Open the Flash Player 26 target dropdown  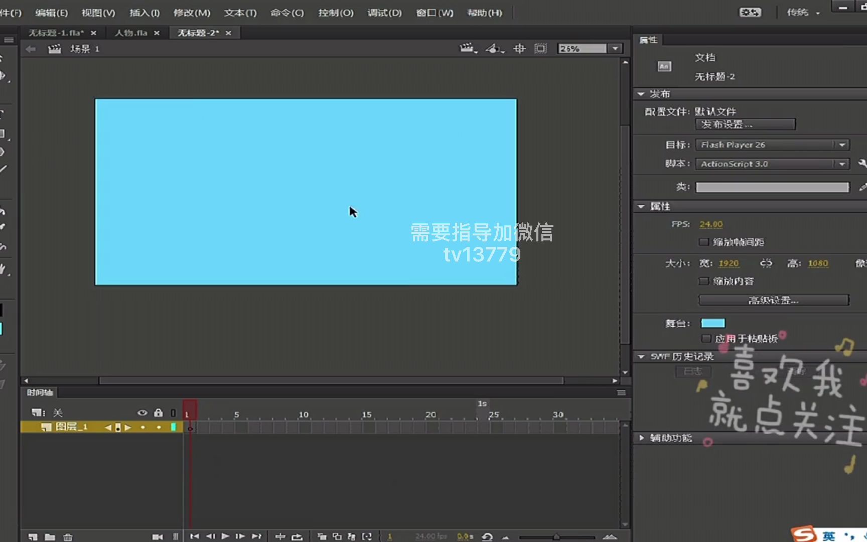coord(841,145)
